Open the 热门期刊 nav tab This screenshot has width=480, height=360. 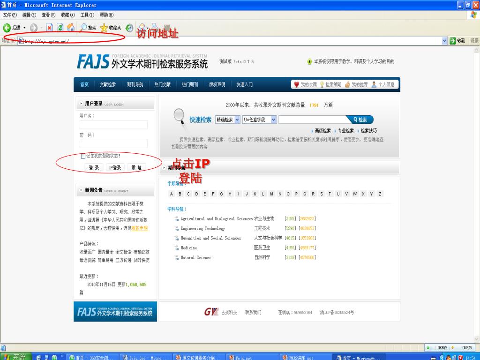190,84
